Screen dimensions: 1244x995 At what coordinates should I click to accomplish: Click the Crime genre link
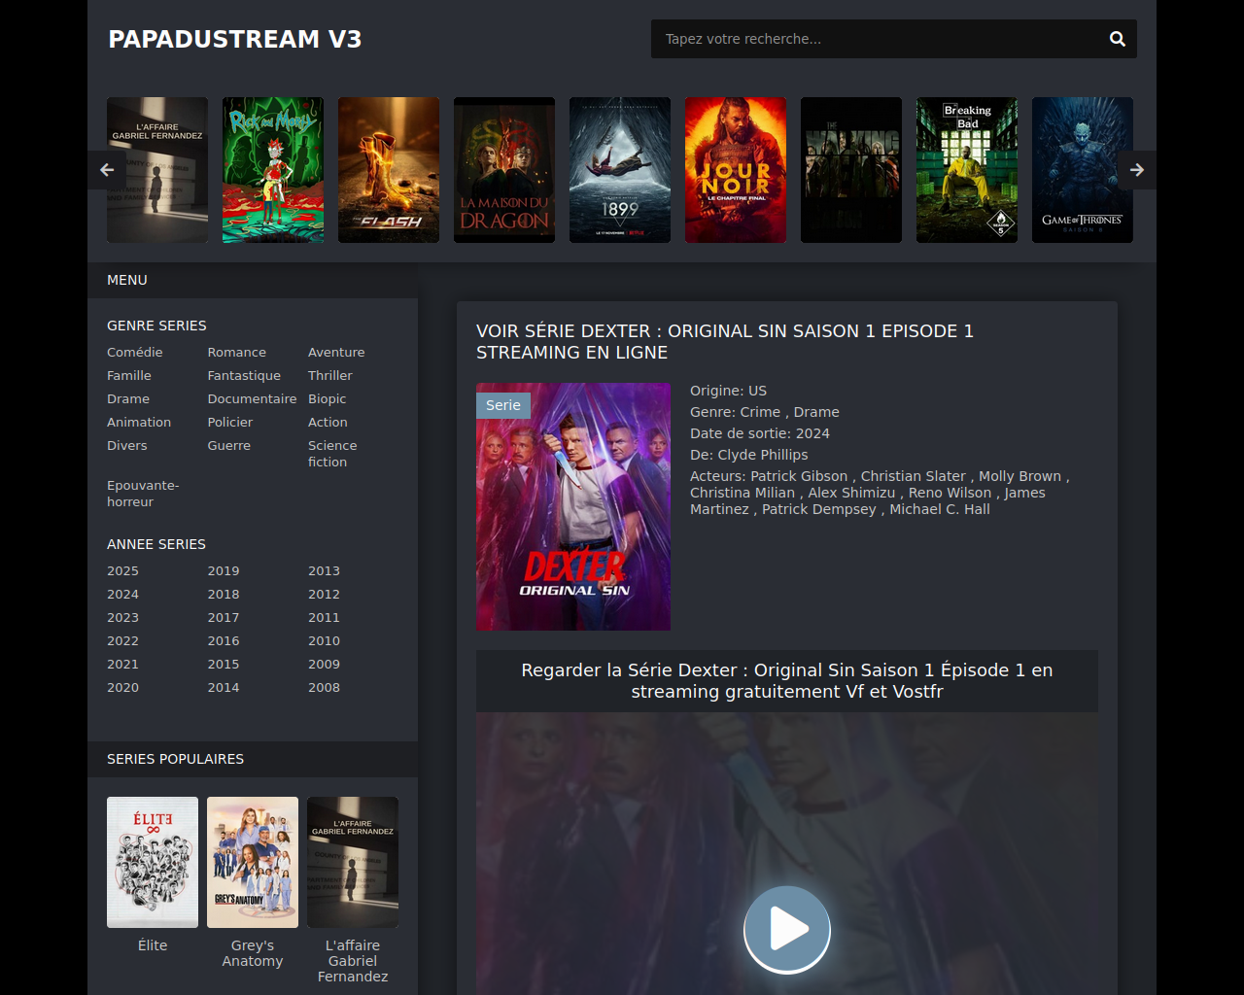pos(760,412)
